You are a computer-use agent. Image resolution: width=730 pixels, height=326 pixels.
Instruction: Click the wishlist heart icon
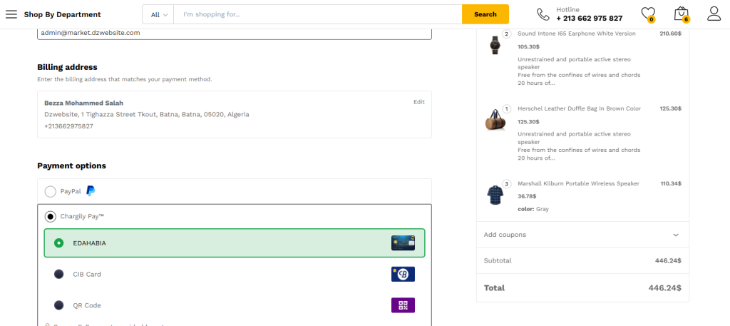coord(647,14)
